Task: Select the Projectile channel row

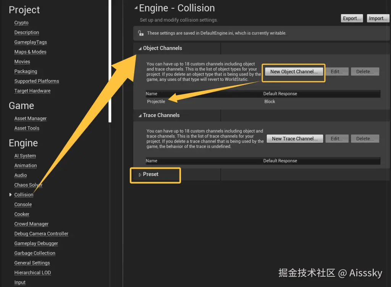Action: pyautogui.click(x=156, y=102)
